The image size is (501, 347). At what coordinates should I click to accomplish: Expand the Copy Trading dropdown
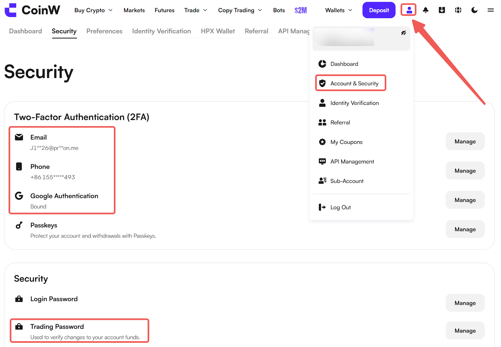(240, 10)
